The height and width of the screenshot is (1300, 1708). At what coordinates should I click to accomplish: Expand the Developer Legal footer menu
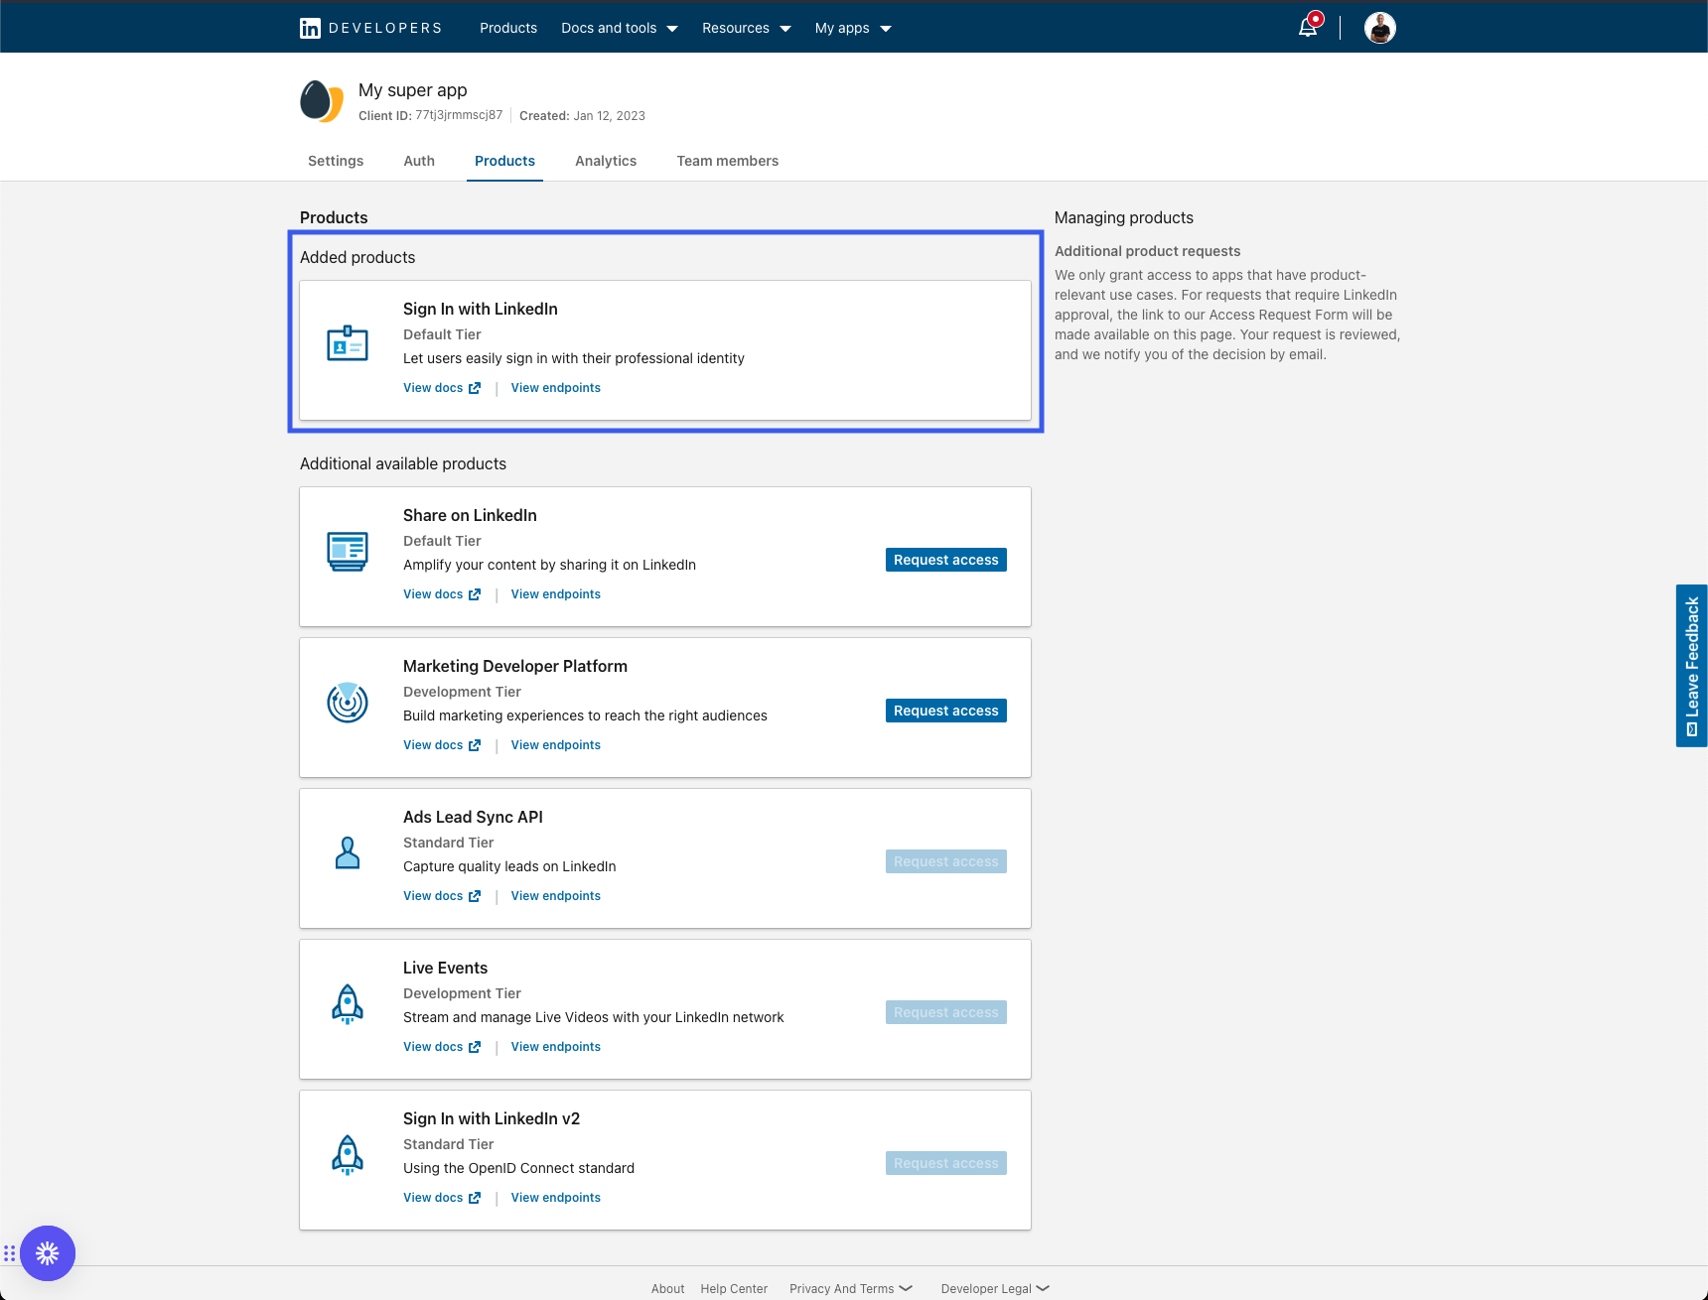[x=995, y=1289]
